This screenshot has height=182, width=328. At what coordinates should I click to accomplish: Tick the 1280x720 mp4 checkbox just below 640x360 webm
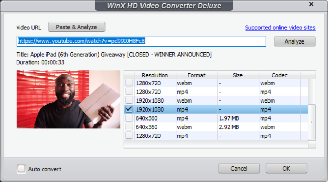click(129, 136)
